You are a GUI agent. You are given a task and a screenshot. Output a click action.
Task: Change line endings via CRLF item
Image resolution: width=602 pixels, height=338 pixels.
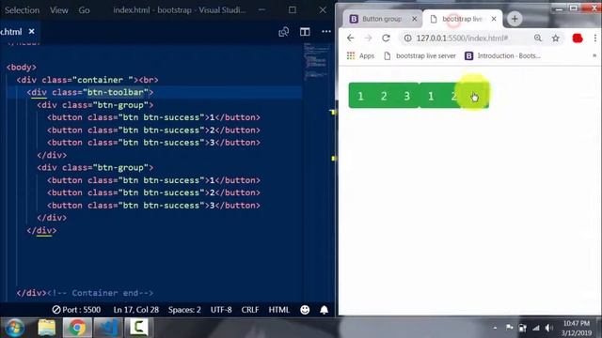pos(250,310)
